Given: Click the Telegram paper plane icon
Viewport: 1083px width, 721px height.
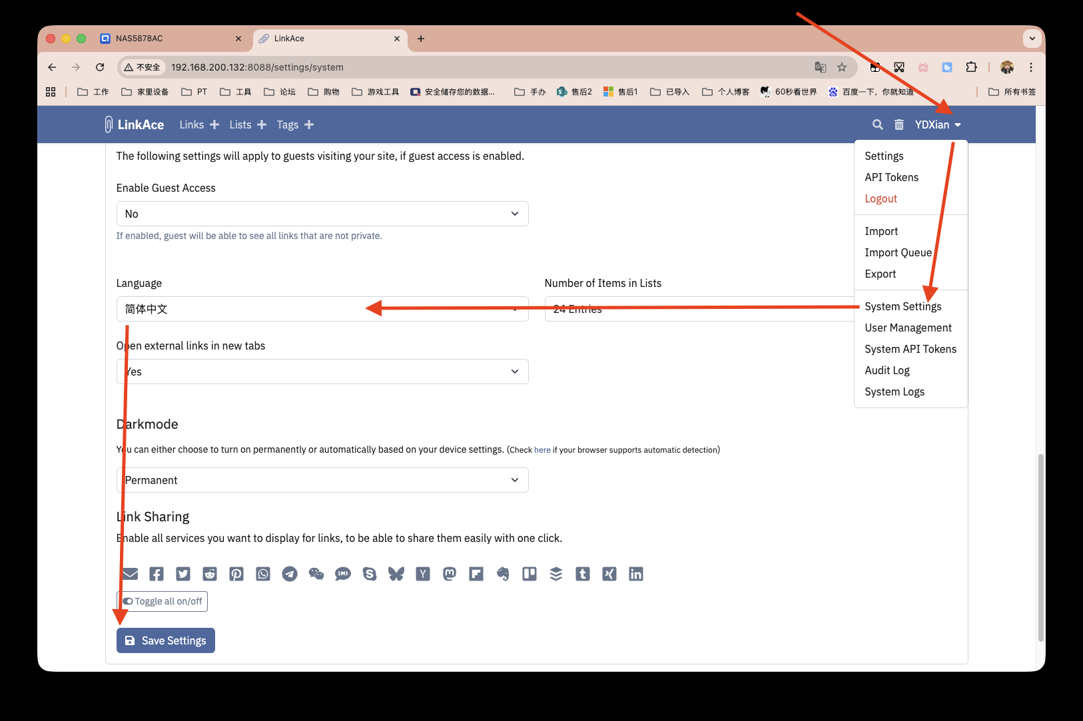Looking at the screenshot, I should (x=290, y=574).
